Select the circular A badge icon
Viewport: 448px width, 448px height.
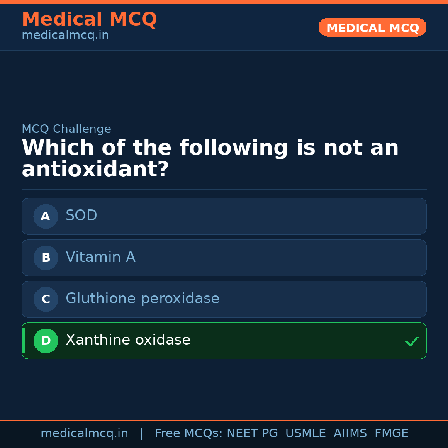coord(46,216)
